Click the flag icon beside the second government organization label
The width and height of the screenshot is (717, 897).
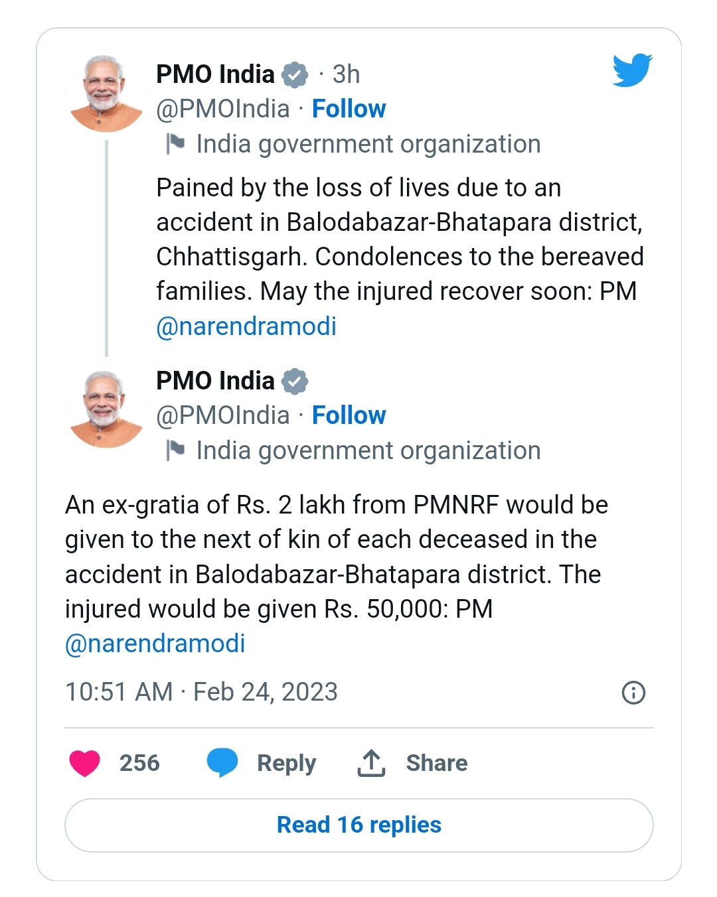(175, 450)
